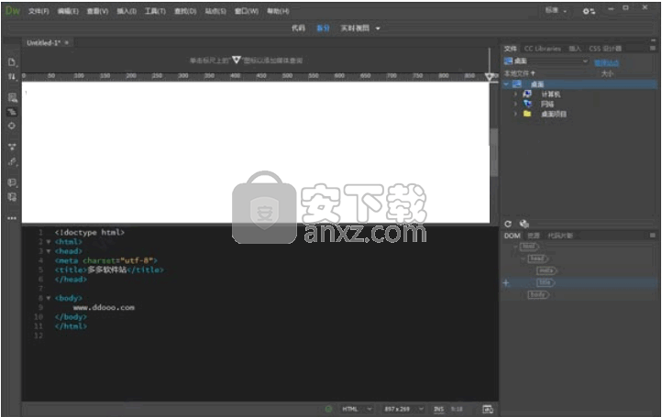Click the Files panel refresh icon

point(508,225)
